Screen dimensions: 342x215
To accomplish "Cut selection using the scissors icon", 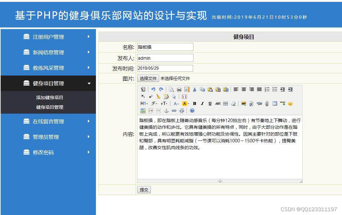I will tap(194, 89).
